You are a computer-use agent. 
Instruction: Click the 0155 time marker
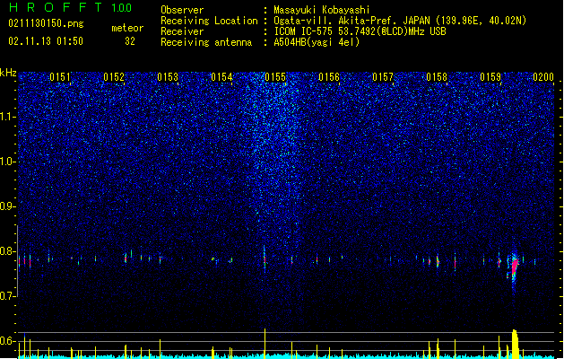click(x=275, y=77)
